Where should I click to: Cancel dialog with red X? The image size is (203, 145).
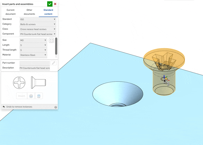55,4
